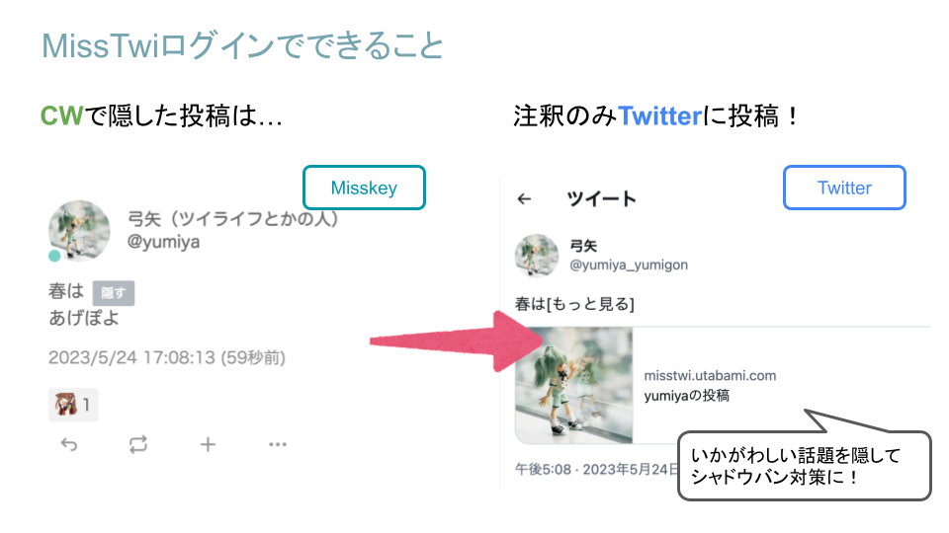The image size is (949, 533).
Task: Click the Misskey user avatar of 弓矢
Action: tap(79, 230)
